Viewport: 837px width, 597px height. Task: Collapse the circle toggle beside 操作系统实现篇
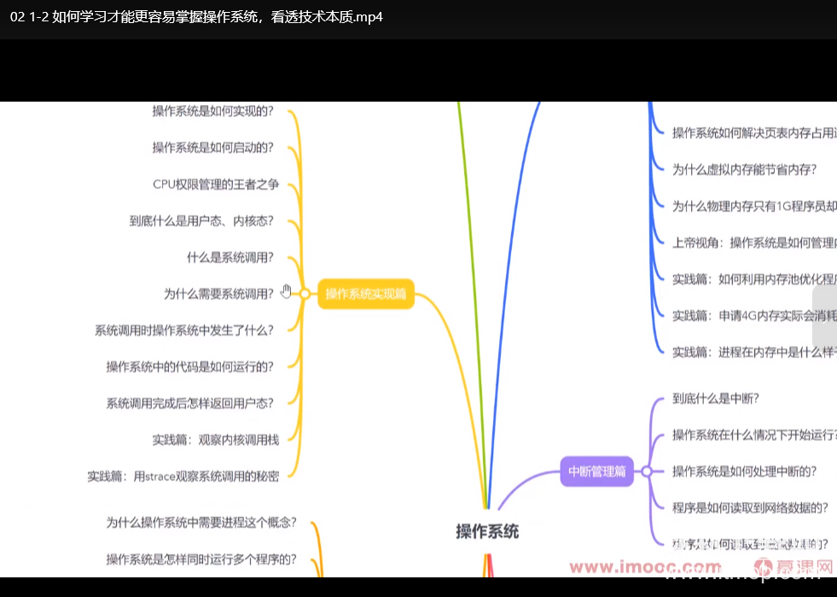(x=305, y=294)
